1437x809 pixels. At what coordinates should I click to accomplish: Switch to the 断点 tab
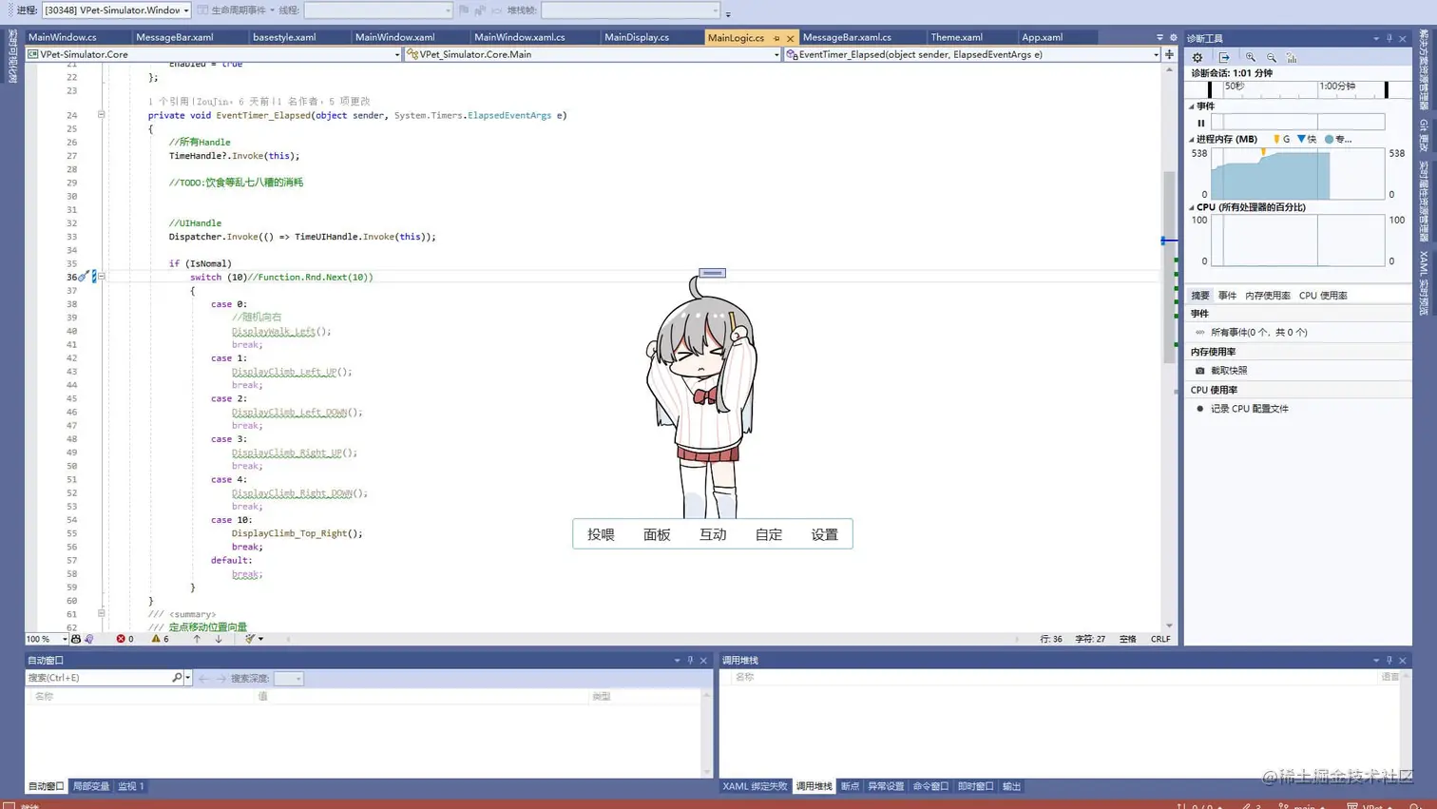850,786
